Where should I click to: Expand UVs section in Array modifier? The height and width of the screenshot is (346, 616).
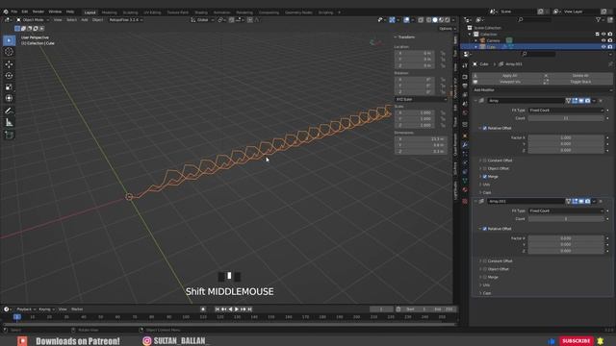(x=486, y=185)
